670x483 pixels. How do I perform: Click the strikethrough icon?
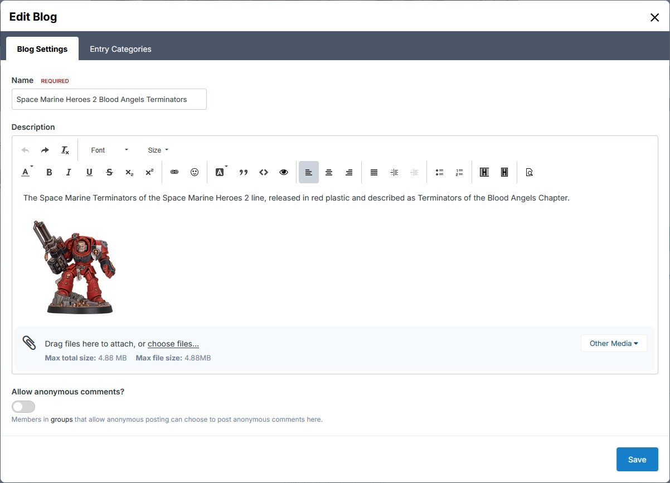coord(109,173)
